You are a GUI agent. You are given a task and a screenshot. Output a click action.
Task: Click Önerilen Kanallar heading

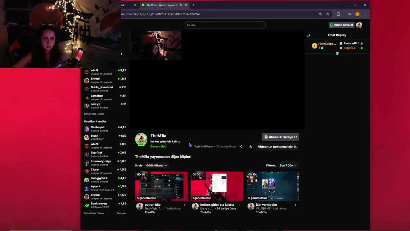(95, 121)
